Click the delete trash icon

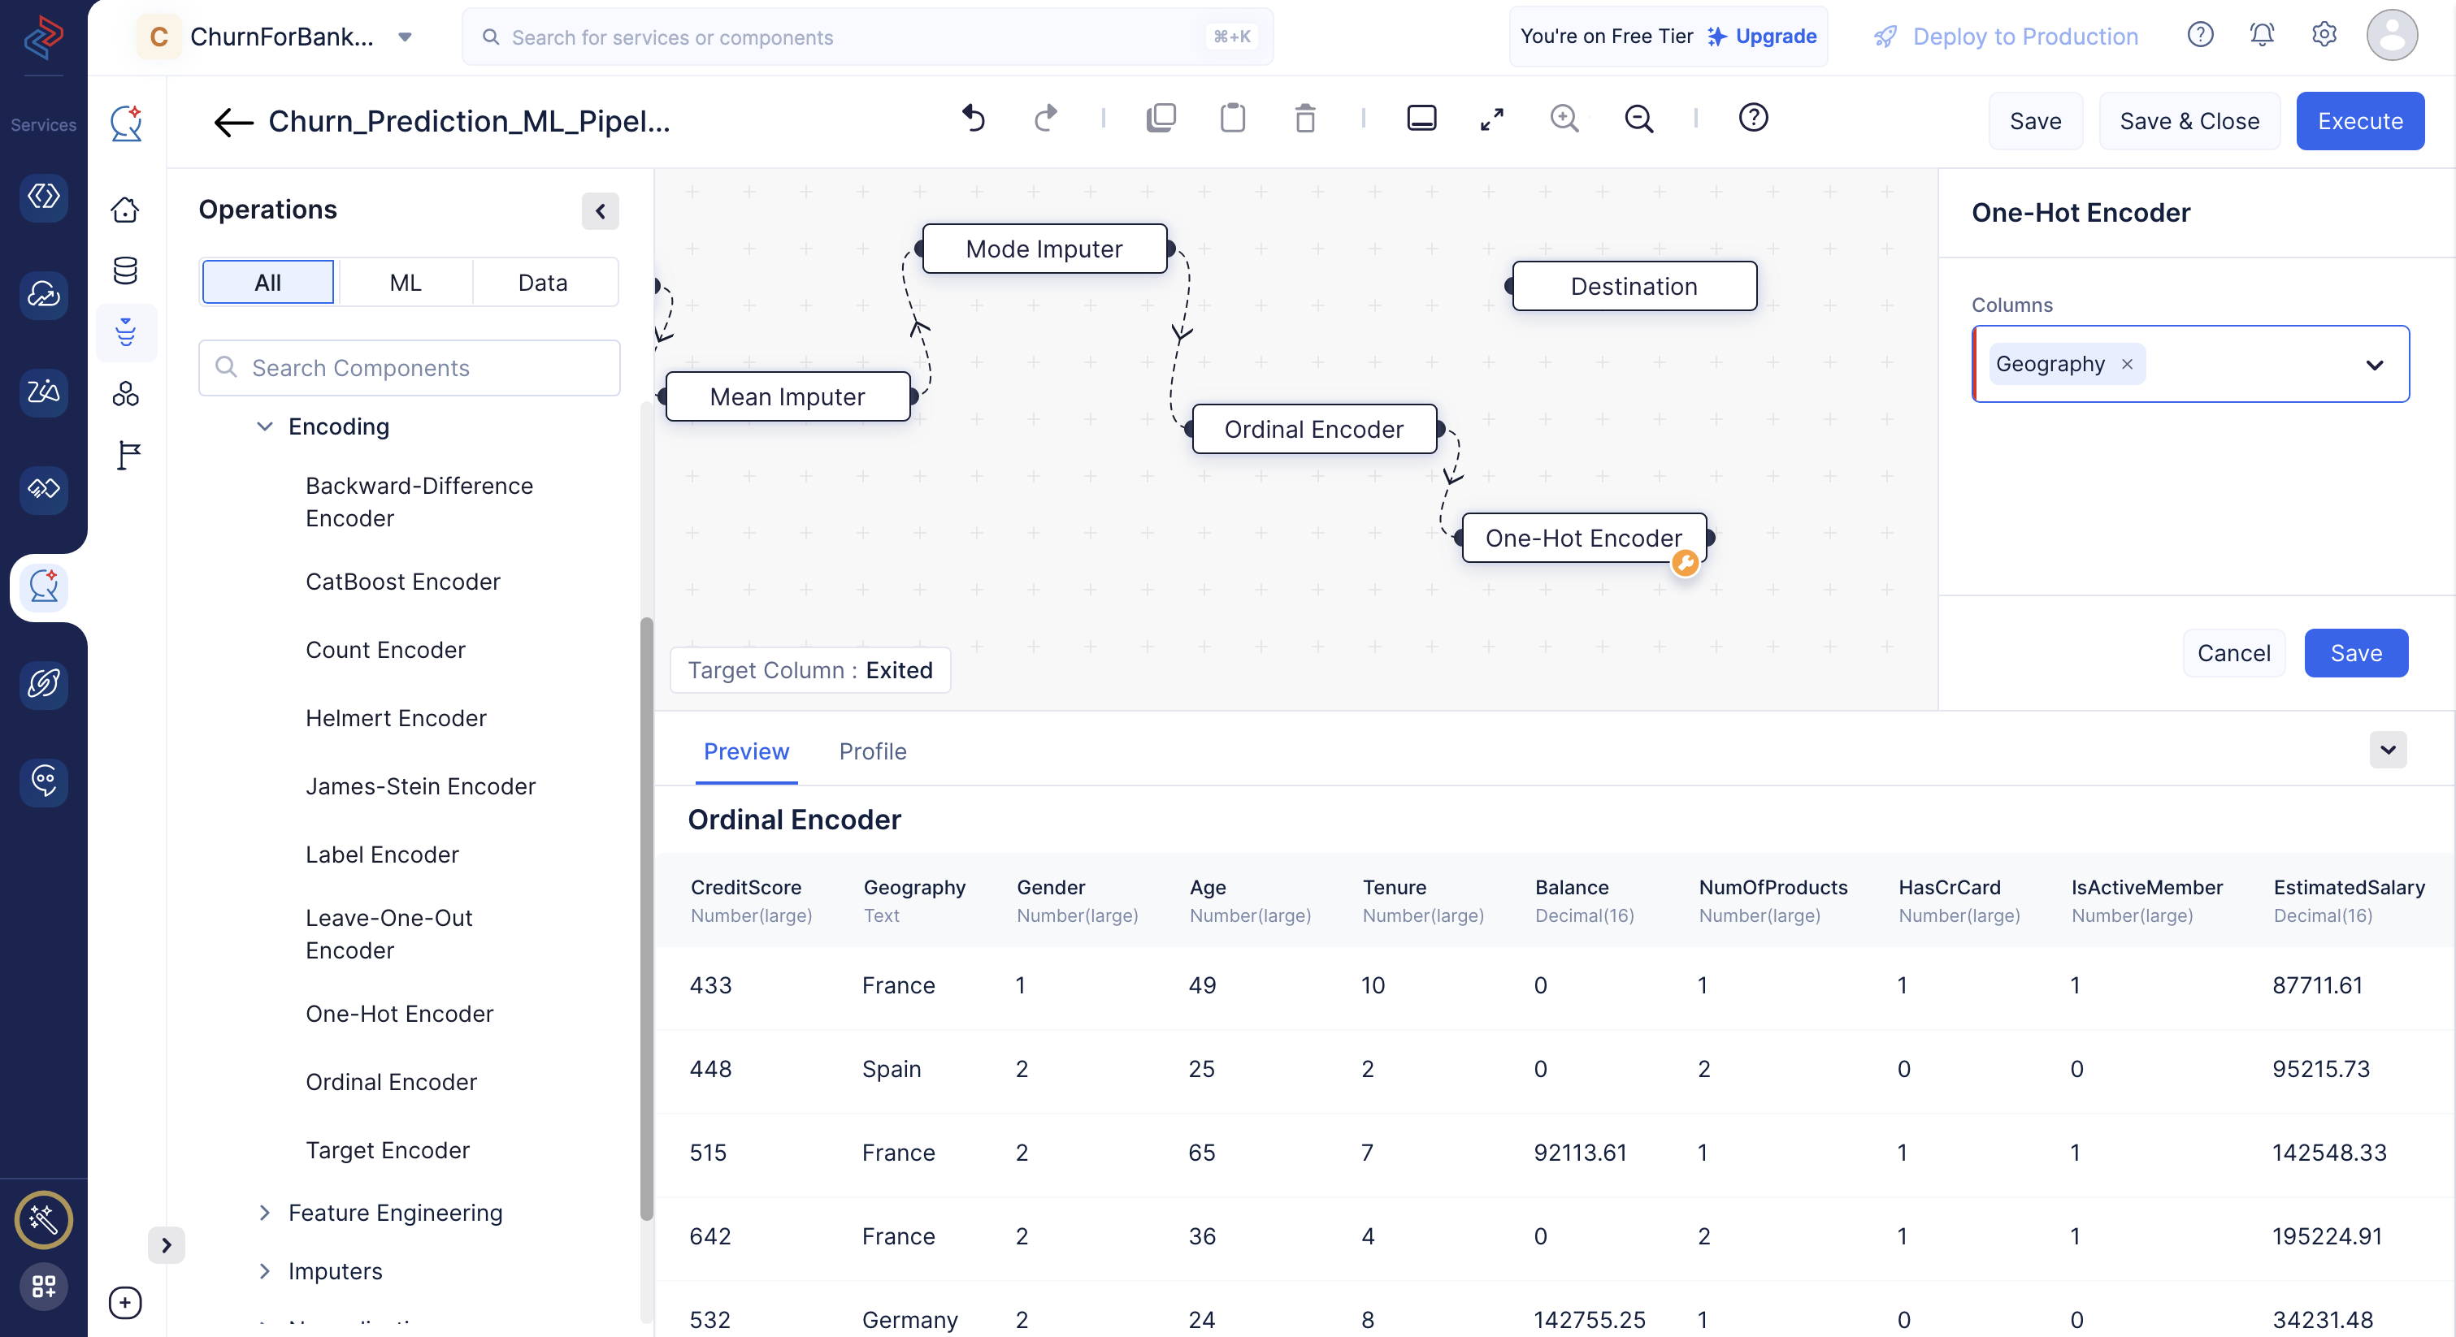(1306, 119)
